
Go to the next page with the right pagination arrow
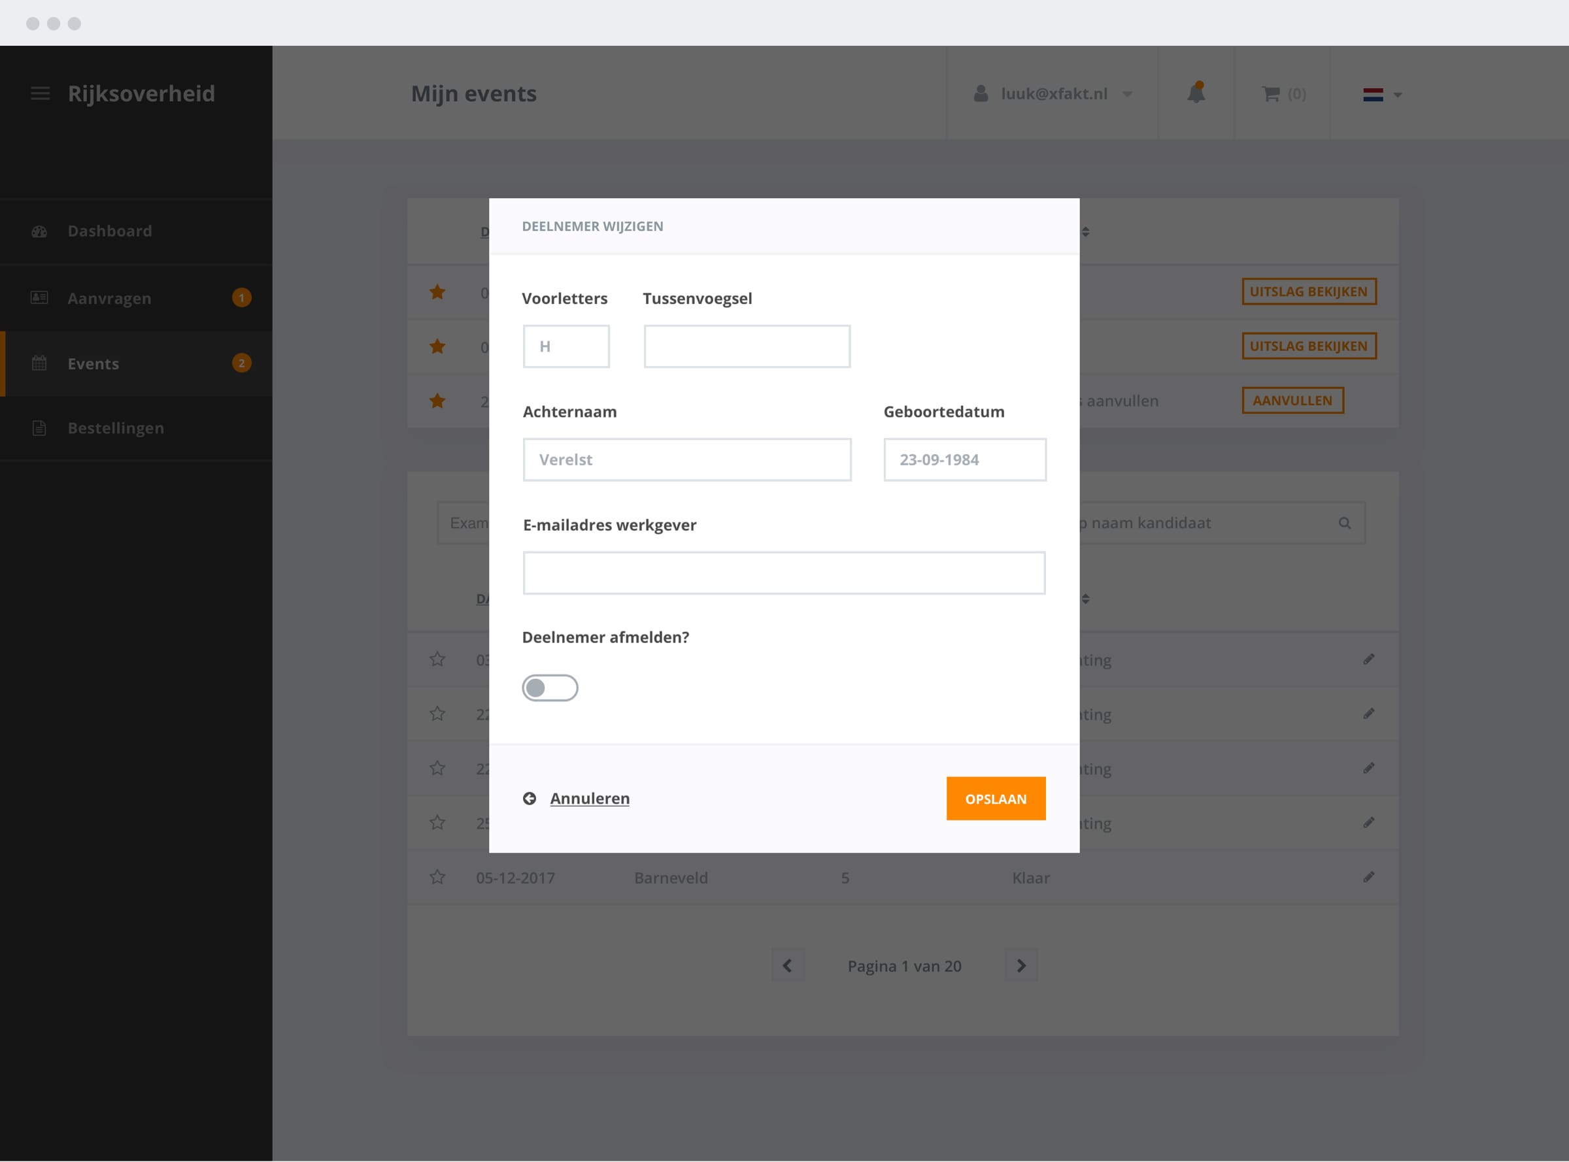click(1021, 965)
